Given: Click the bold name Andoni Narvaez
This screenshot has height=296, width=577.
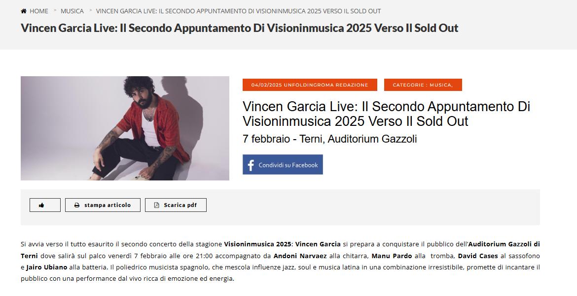Looking at the screenshot, I should pos(300,256).
